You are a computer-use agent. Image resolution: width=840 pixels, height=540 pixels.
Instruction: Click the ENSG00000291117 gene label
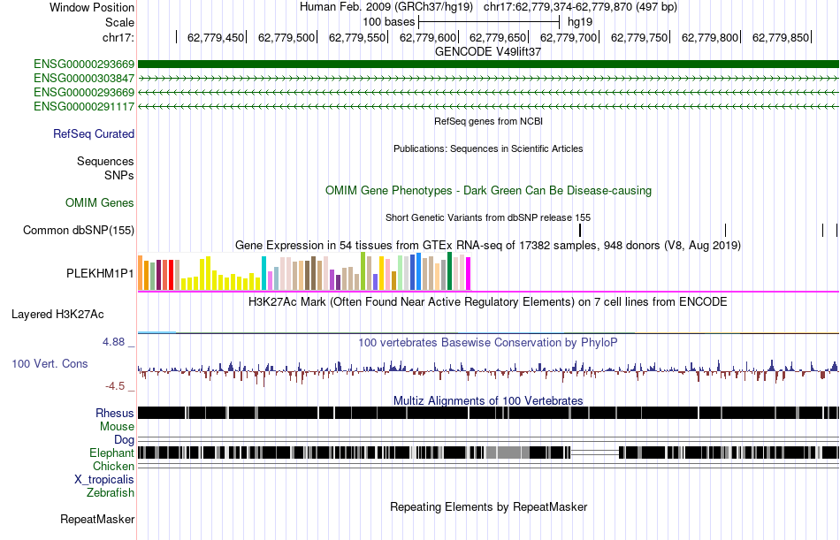tap(84, 107)
